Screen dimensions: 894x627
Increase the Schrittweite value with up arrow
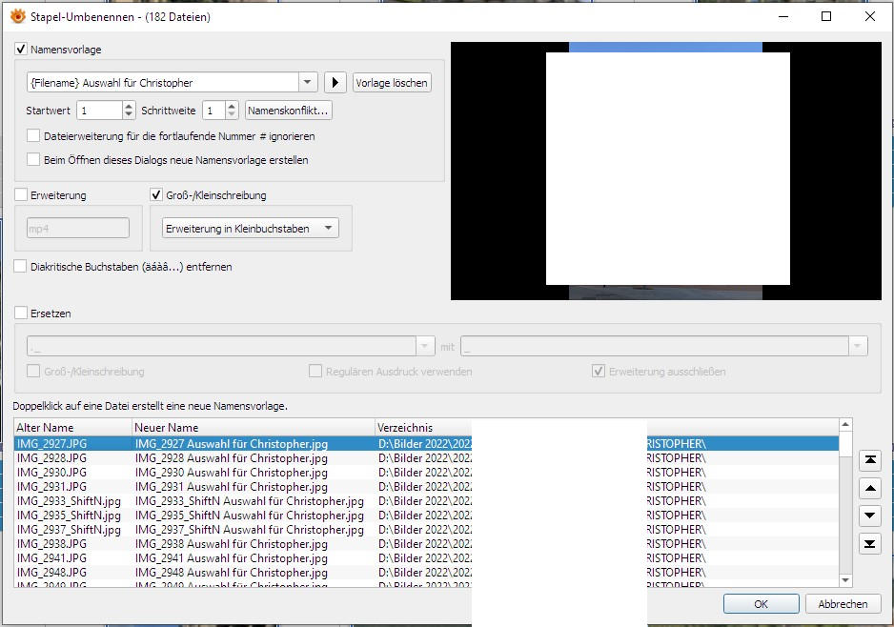click(232, 106)
